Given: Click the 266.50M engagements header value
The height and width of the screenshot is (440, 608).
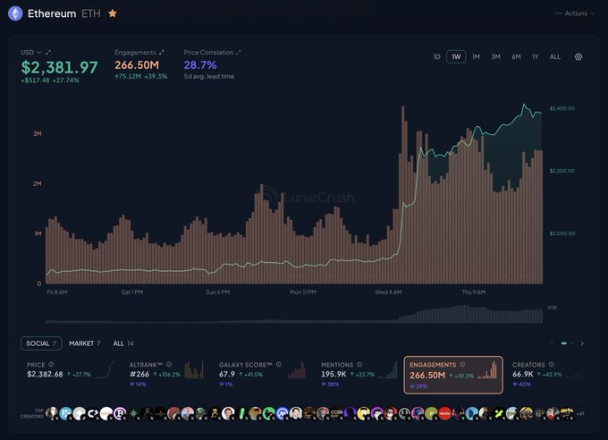Looking at the screenshot, I should click(x=137, y=64).
